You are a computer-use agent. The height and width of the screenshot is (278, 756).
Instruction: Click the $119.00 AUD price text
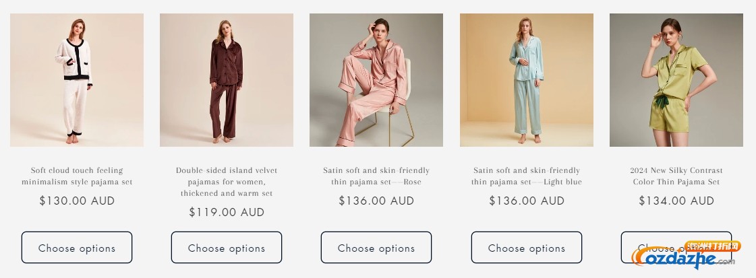pyautogui.click(x=227, y=212)
